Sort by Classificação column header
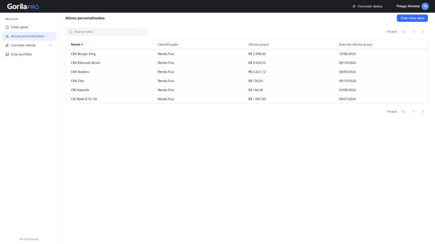 point(168,45)
